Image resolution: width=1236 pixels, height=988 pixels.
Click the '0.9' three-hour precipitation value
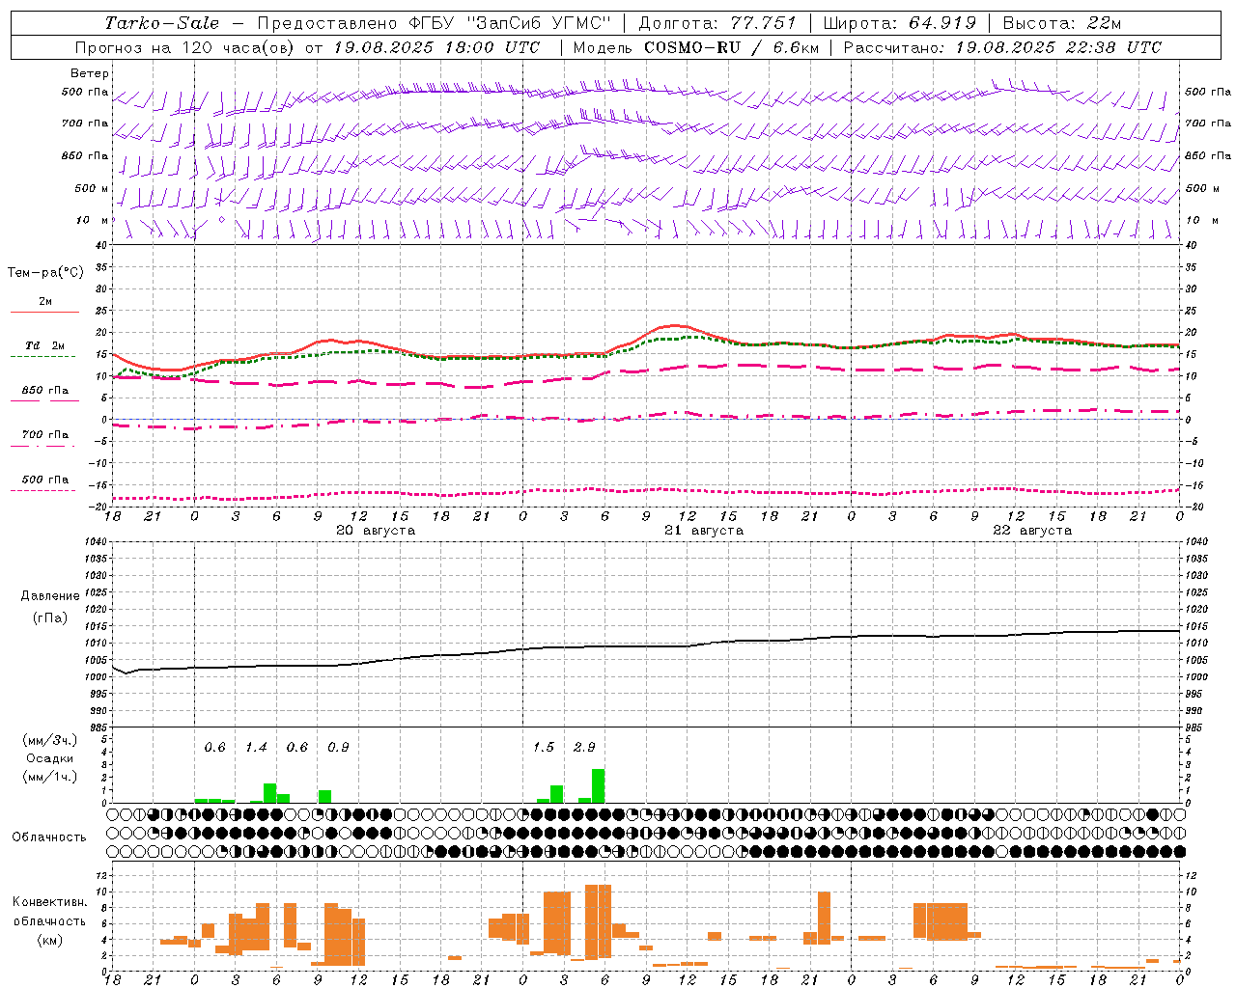338,748
